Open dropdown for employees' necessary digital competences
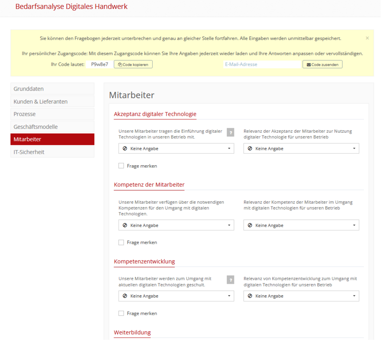The height and width of the screenshot is (341, 381). click(176, 225)
